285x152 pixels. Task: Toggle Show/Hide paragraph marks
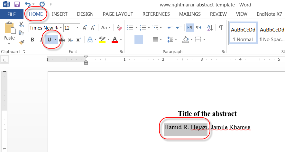(221, 28)
